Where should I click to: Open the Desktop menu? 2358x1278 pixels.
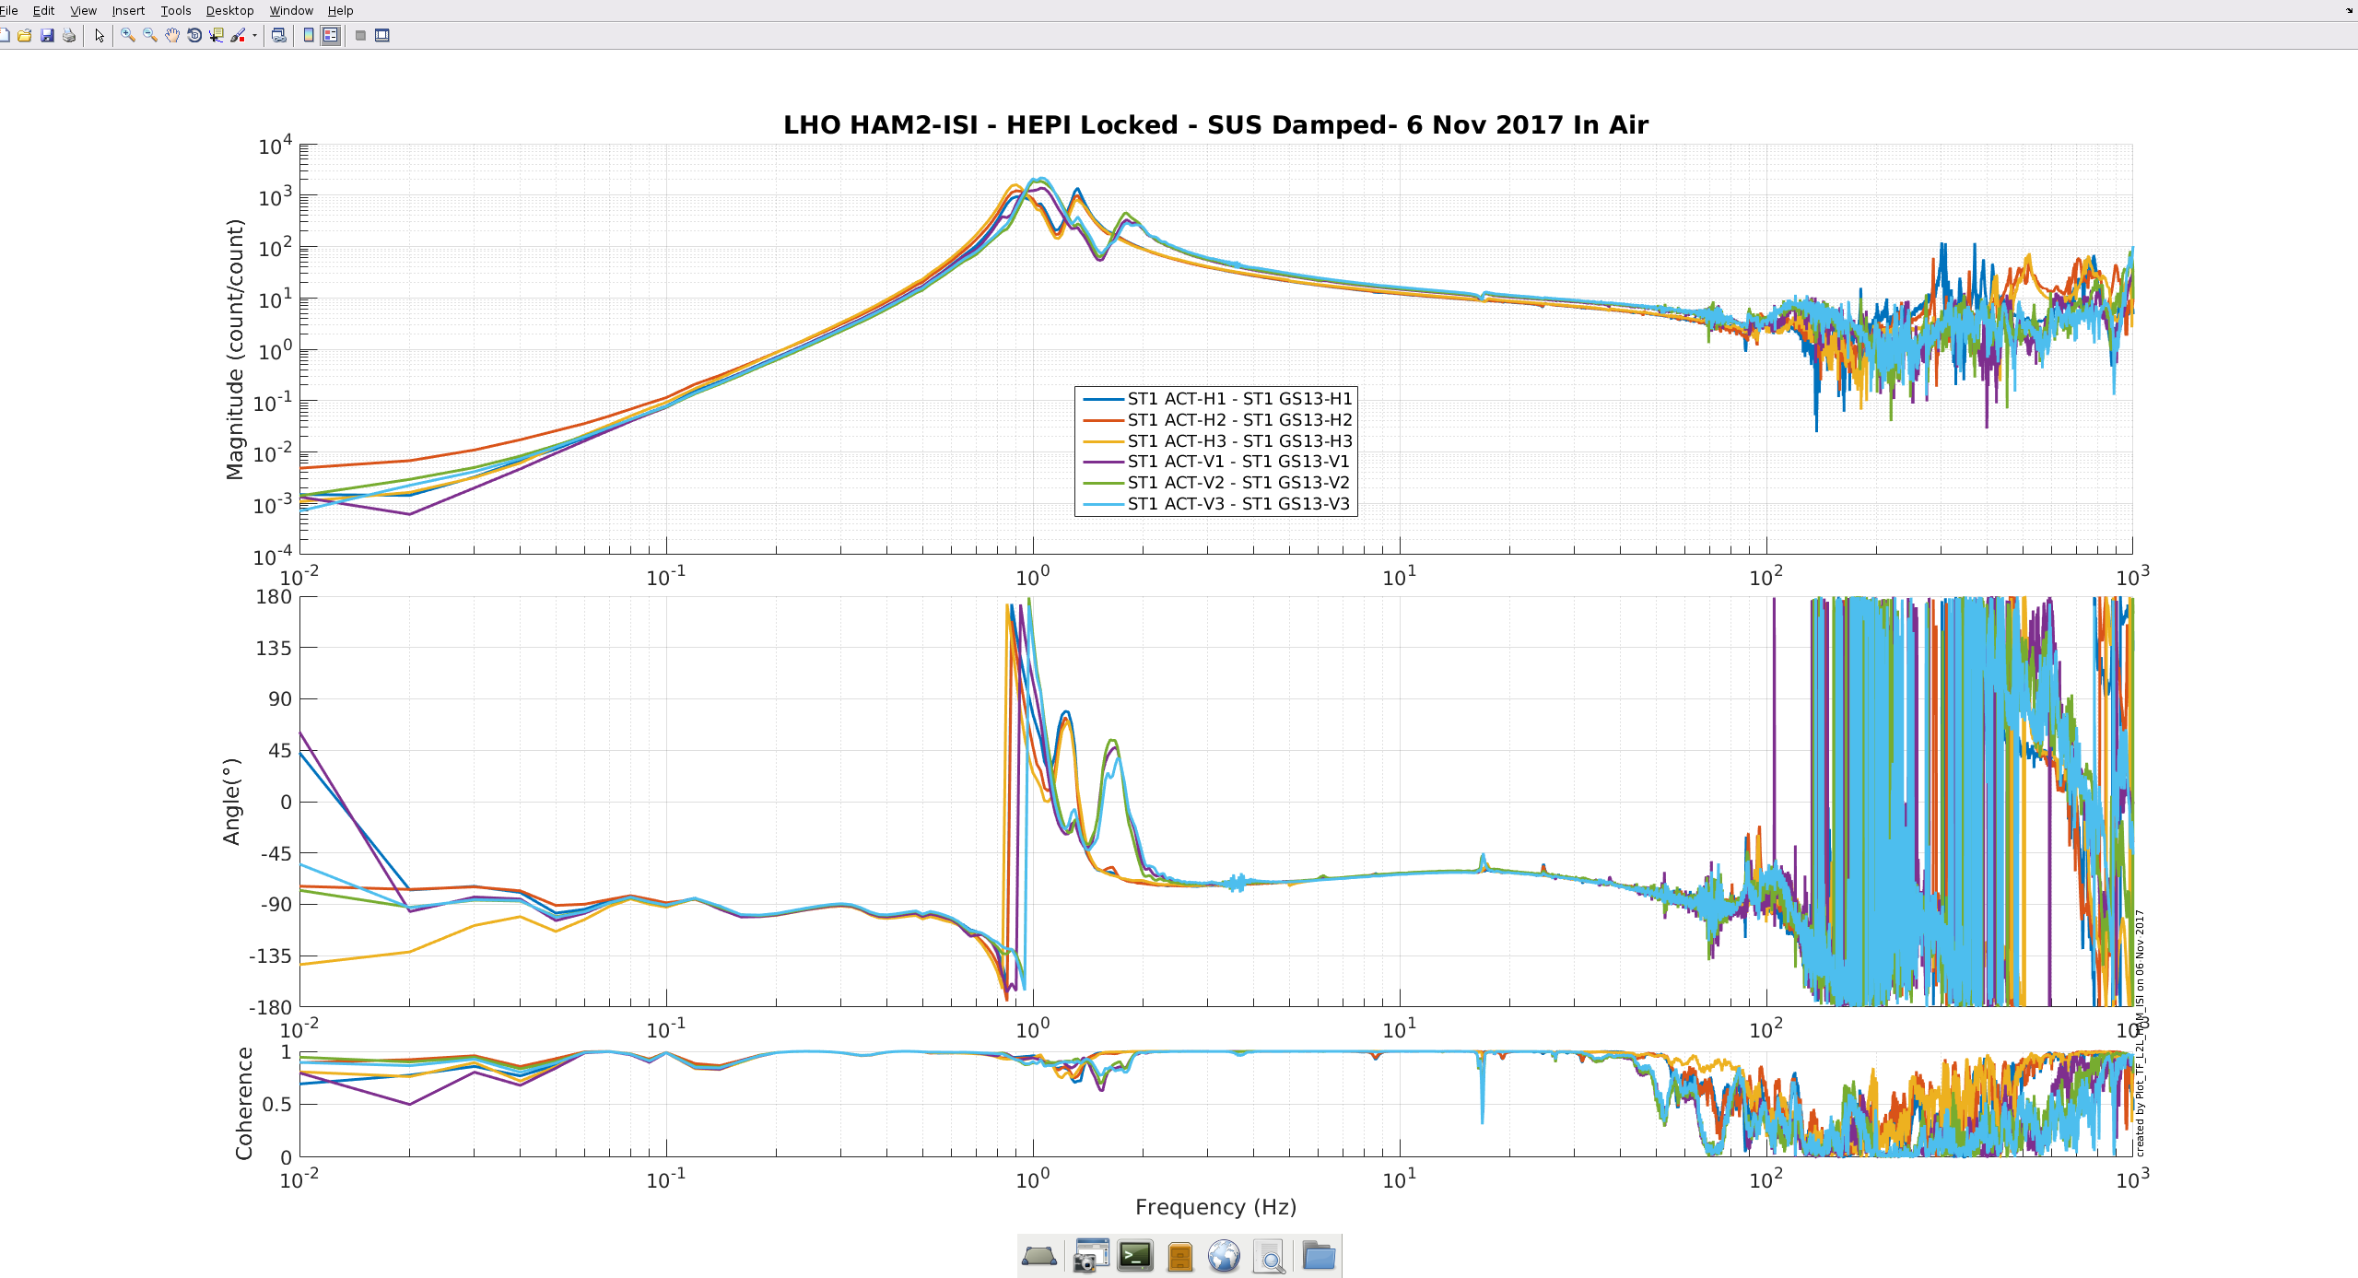point(229,10)
